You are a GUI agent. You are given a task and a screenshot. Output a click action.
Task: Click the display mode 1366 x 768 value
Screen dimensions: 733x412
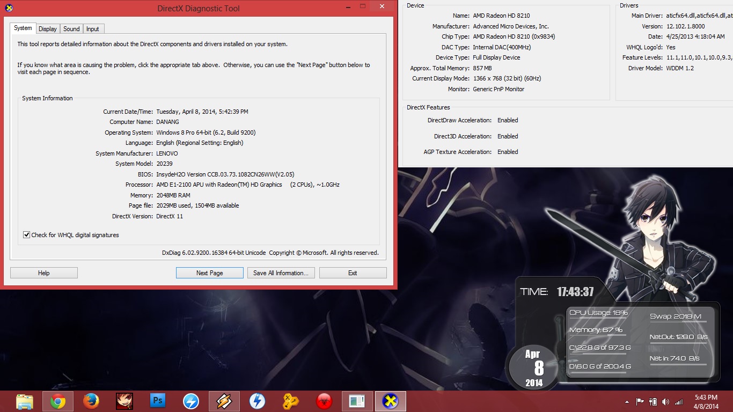pos(507,78)
